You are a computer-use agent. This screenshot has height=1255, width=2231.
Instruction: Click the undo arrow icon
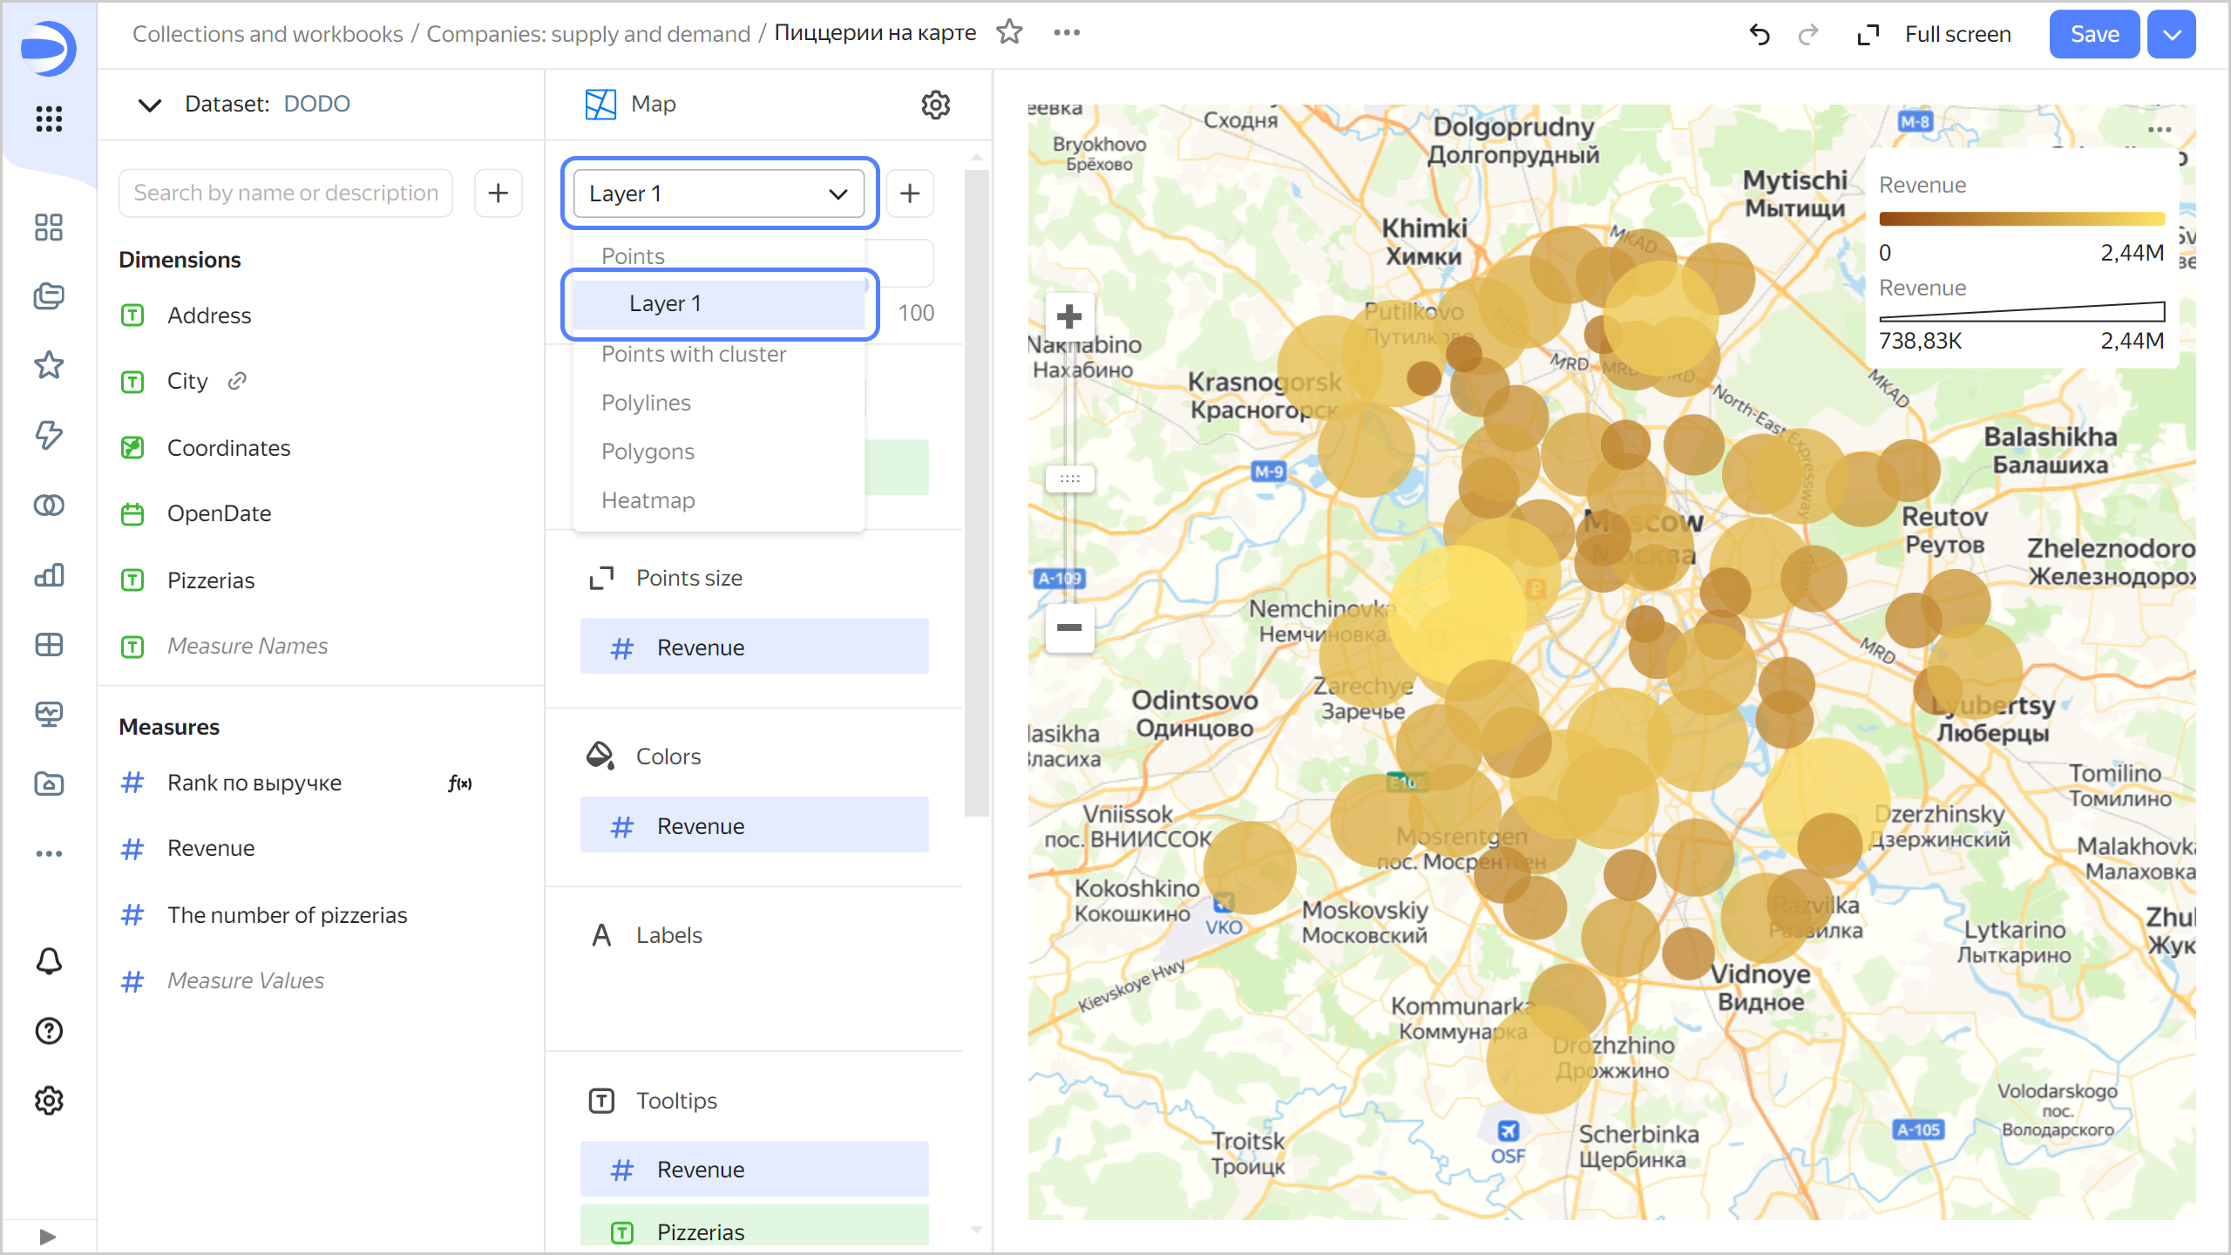pos(1760,34)
